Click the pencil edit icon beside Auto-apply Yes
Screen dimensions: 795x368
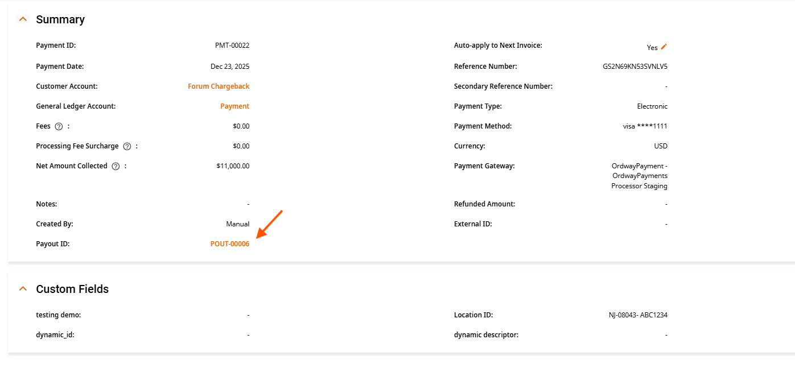(x=664, y=47)
